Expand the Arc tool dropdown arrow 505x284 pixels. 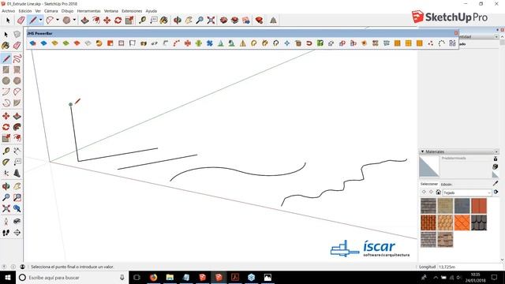pos(58,20)
